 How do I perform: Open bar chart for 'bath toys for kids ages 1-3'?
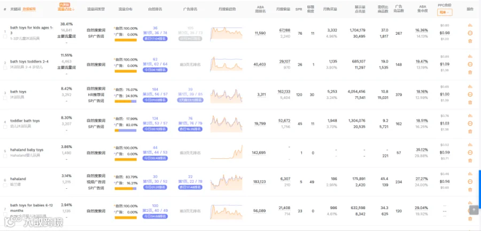470,25
